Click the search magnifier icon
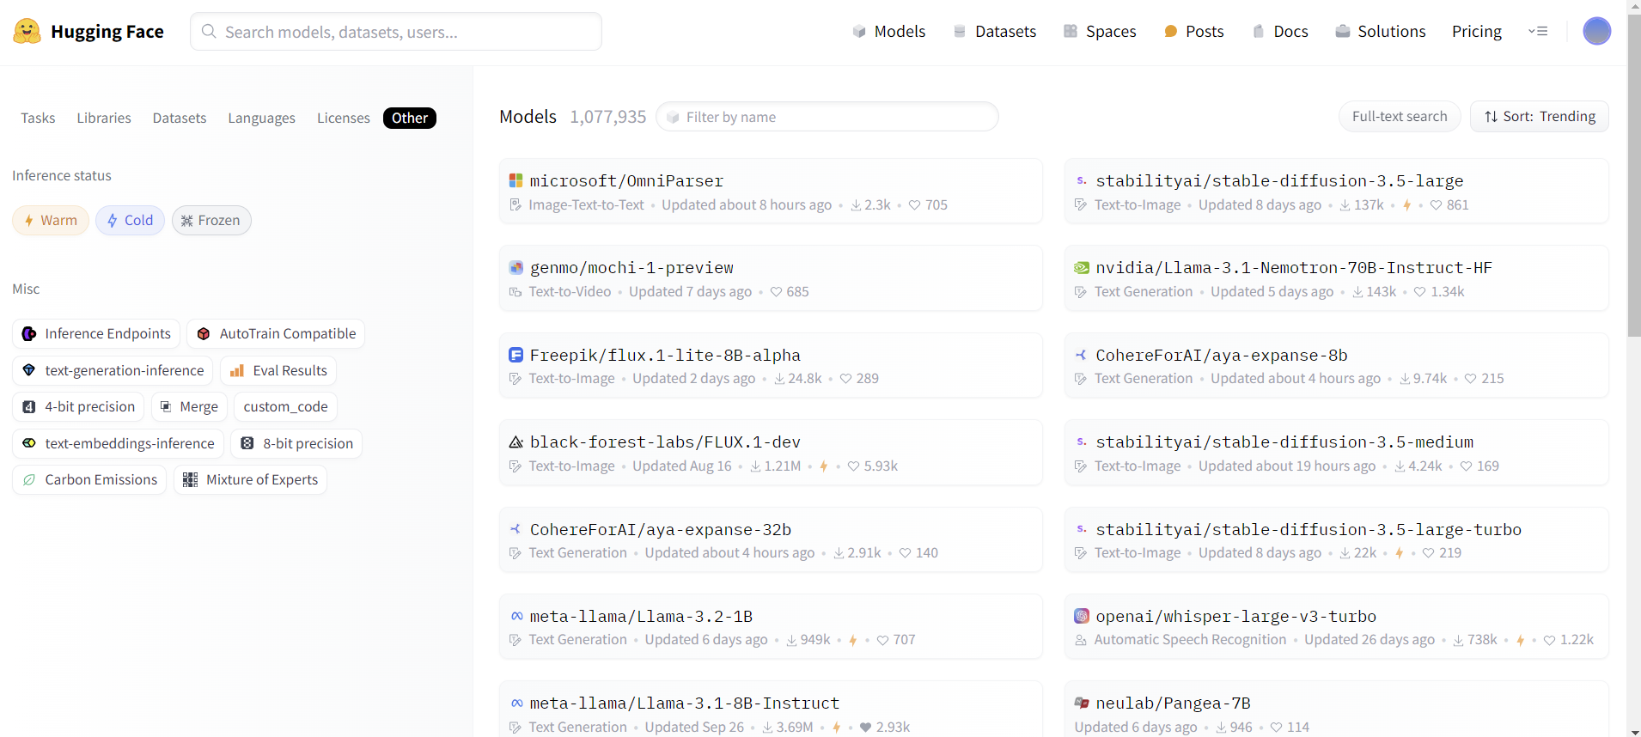This screenshot has width=1641, height=737. pyautogui.click(x=209, y=32)
